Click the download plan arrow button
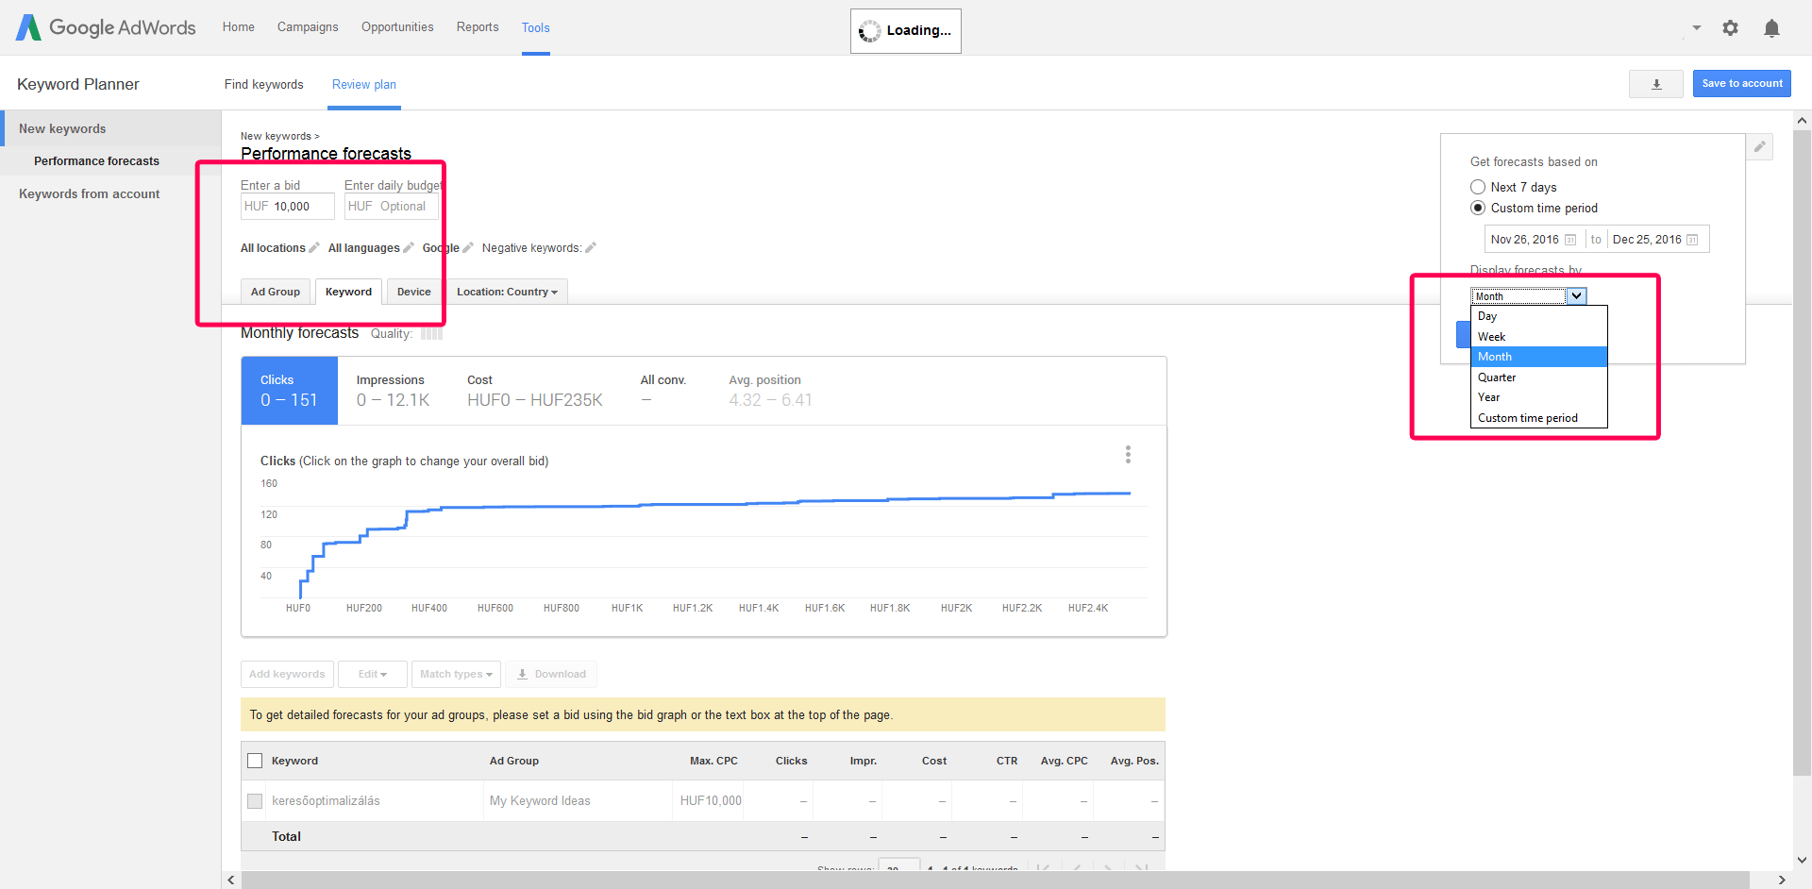The height and width of the screenshot is (889, 1812). point(1656,84)
